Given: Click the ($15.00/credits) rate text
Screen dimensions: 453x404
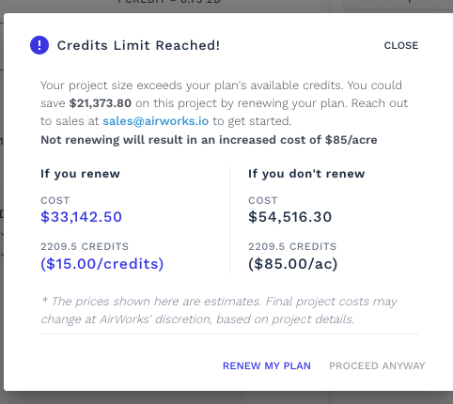Looking at the screenshot, I should click(x=102, y=264).
